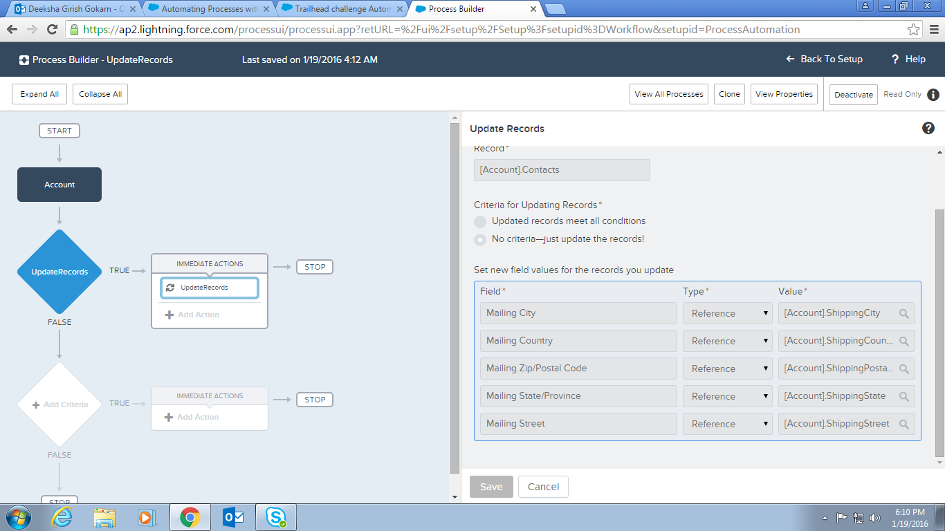Bookmark this page with the star icon

pyautogui.click(x=914, y=30)
